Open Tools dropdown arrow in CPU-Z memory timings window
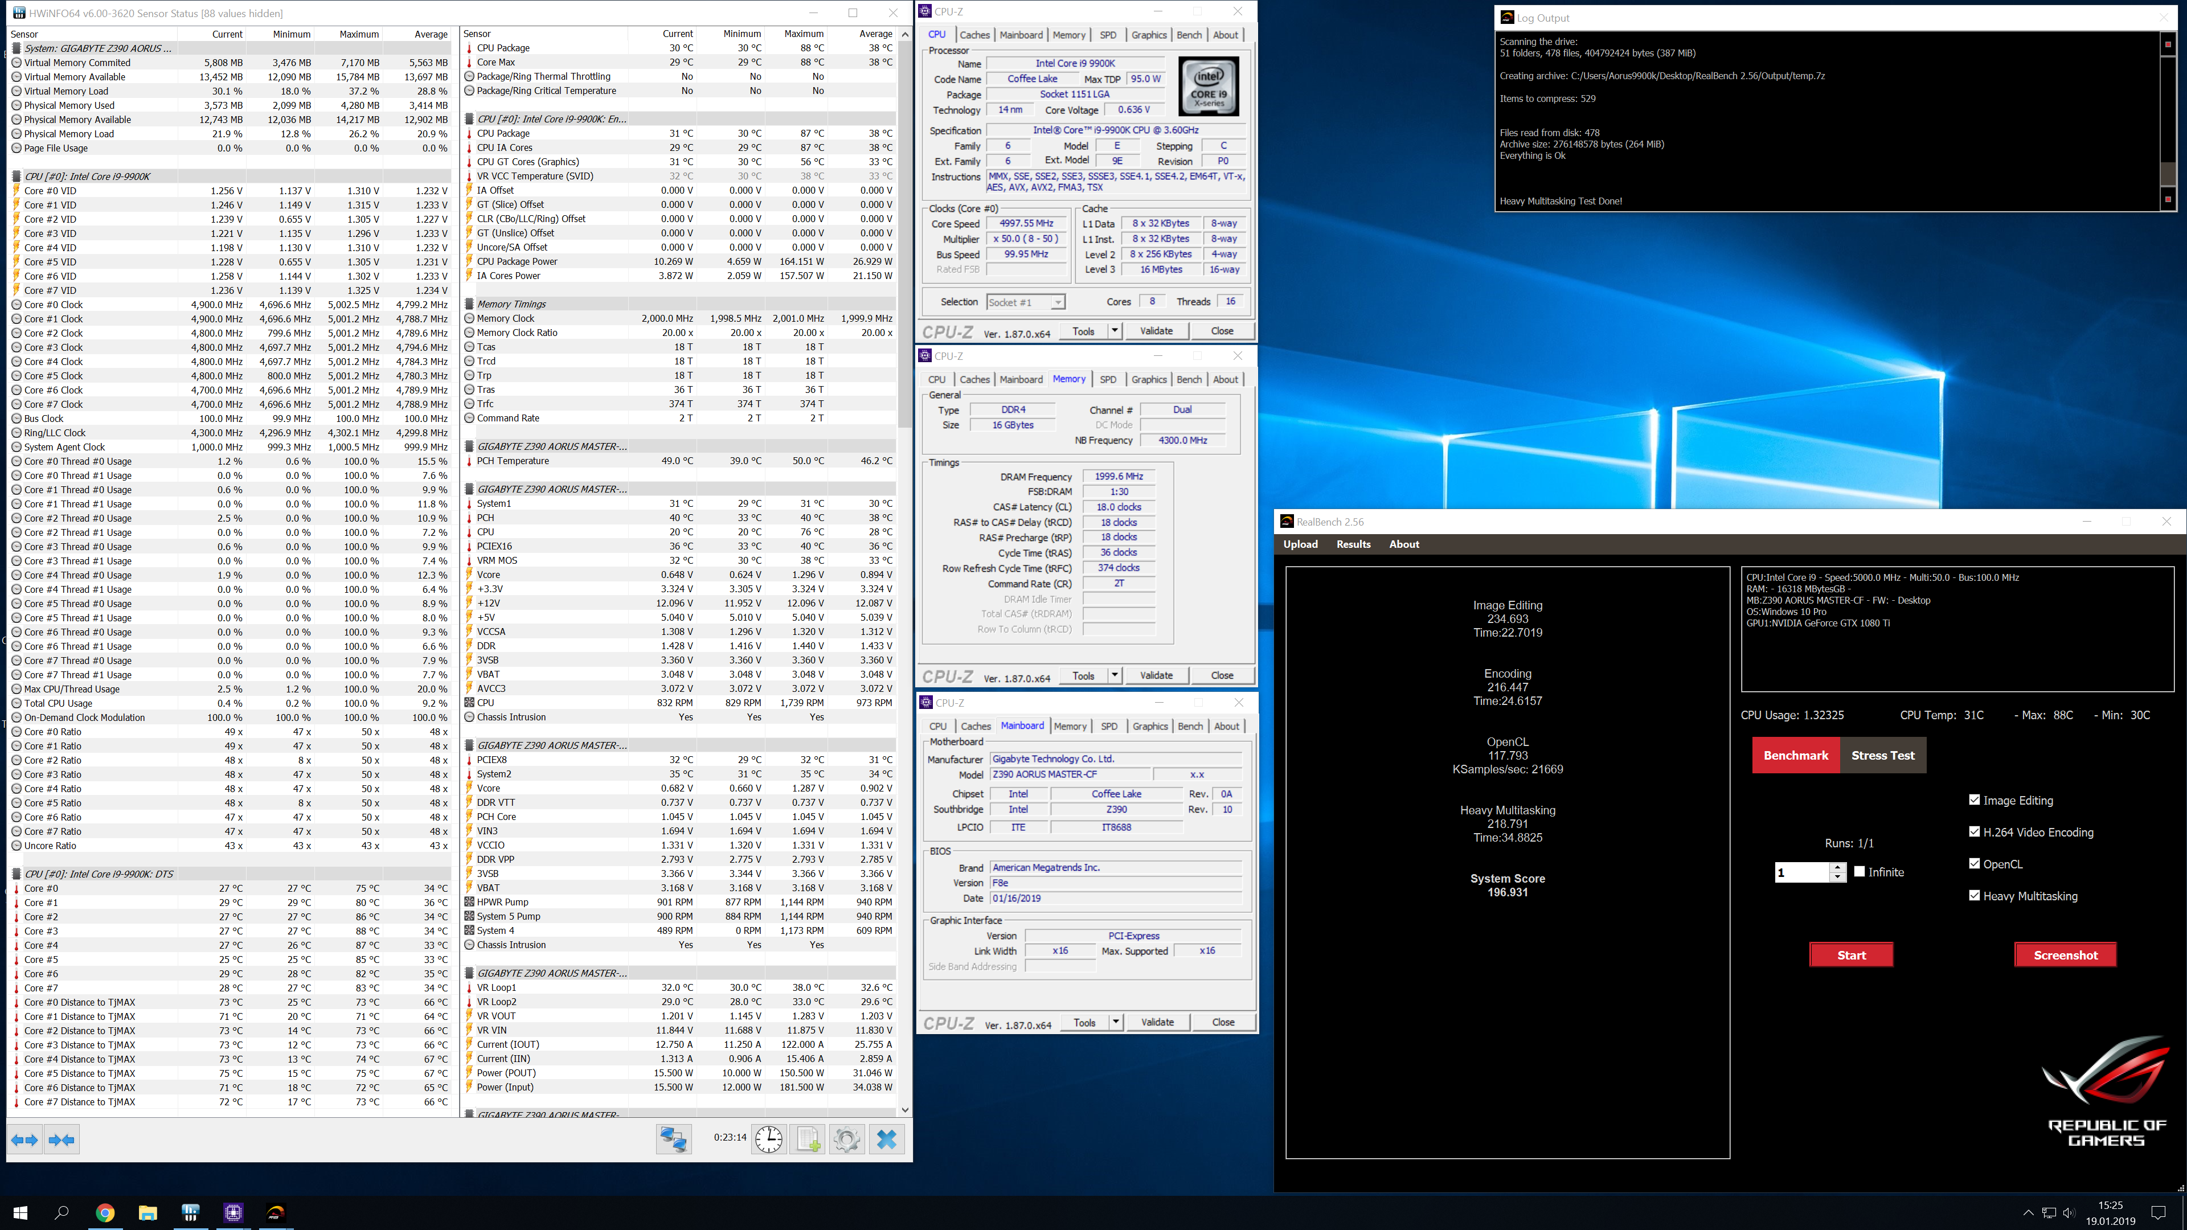This screenshot has width=2187, height=1230. [1115, 675]
